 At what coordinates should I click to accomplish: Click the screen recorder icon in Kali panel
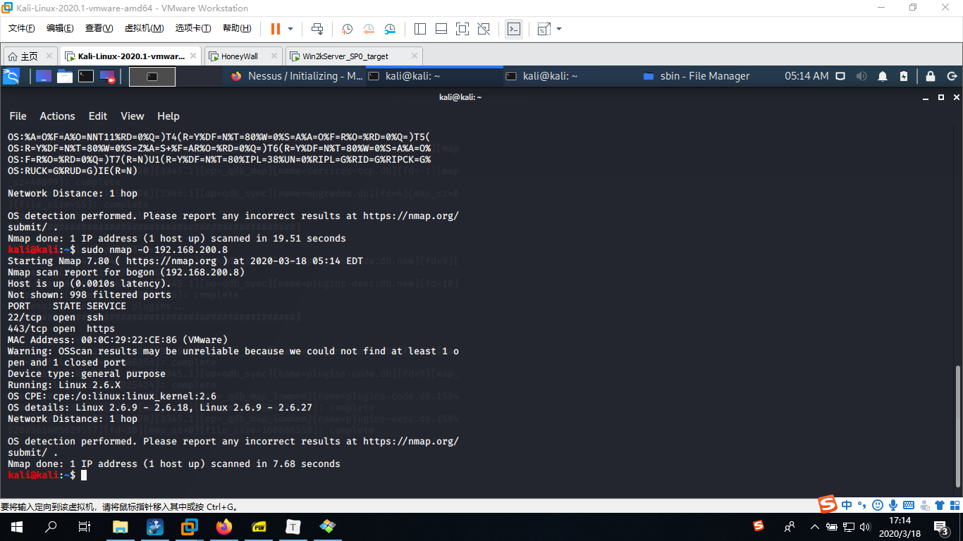(x=107, y=76)
